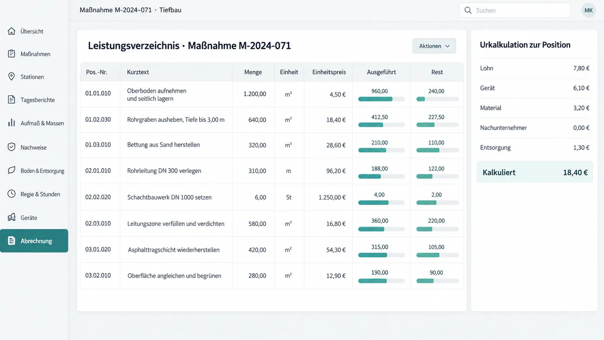Open the active Abrechnung sidebar label
Screen dimensions: 604x340
coord(36,241)
